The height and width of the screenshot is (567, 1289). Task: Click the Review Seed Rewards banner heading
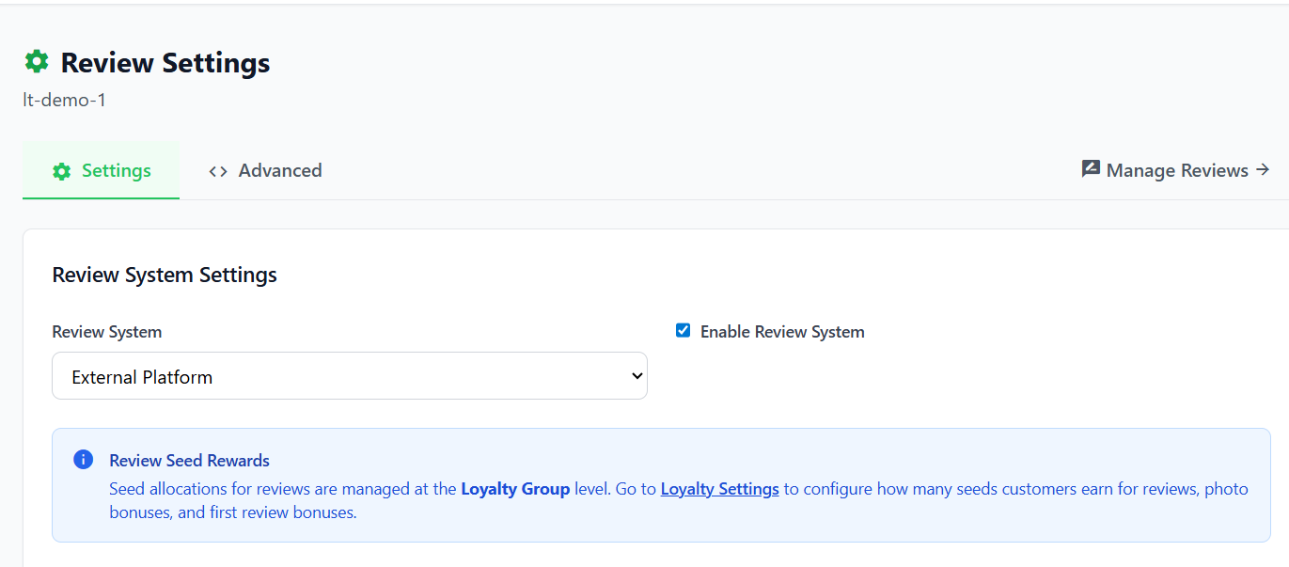[189, 461]
